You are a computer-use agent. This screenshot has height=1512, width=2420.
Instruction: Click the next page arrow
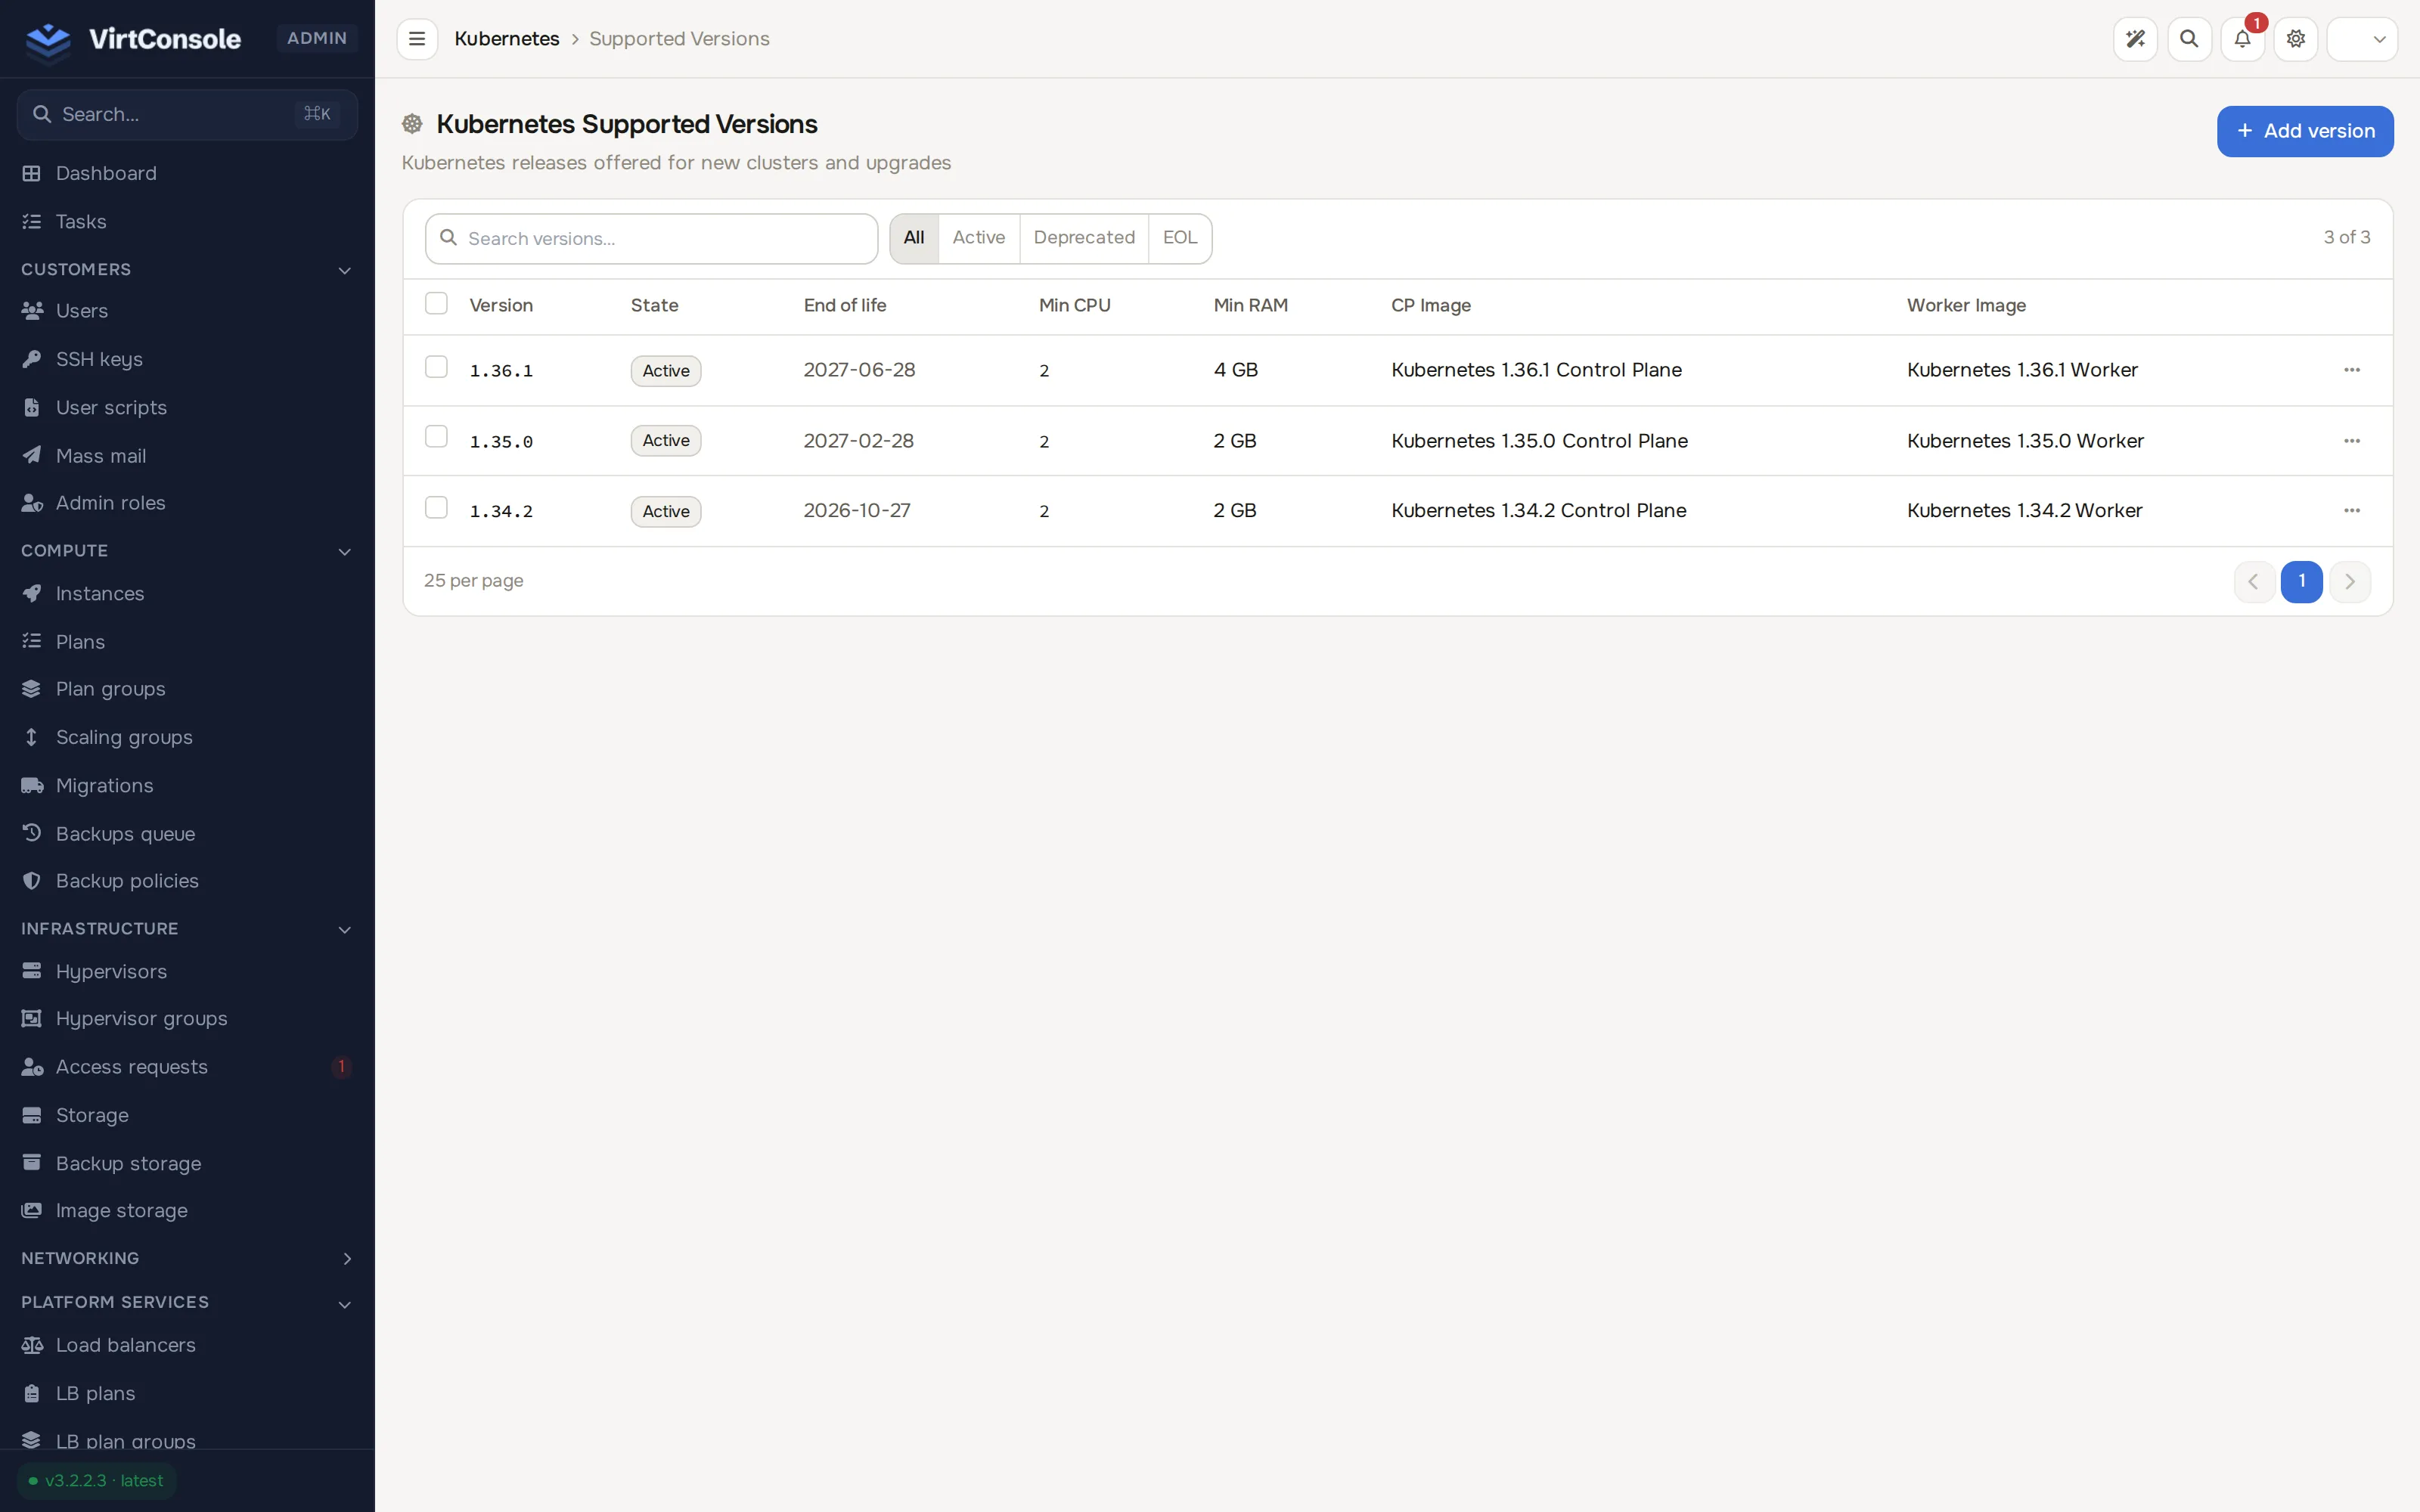(2350, 581)
